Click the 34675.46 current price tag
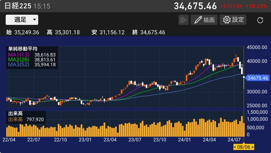This screenshot has height=153, width=271. 257,78
